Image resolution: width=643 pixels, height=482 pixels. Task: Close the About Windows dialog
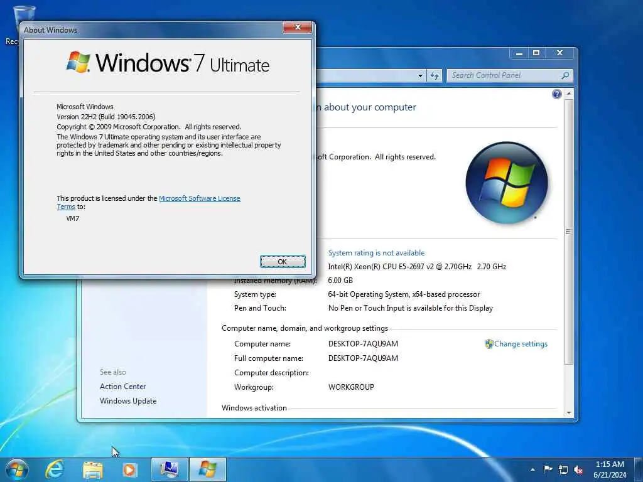pos(297,28)
